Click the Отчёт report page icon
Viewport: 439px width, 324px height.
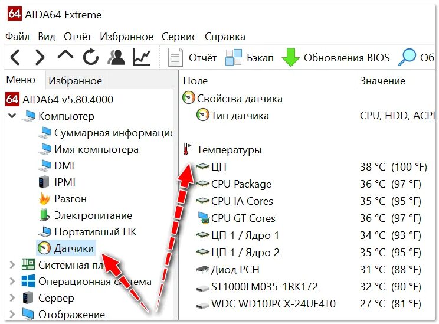[175, 57]
